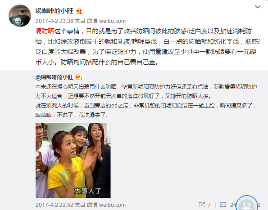Open the red 混防晒 keyword link
The width and height of the screenshot is (268, 210).
45,31
